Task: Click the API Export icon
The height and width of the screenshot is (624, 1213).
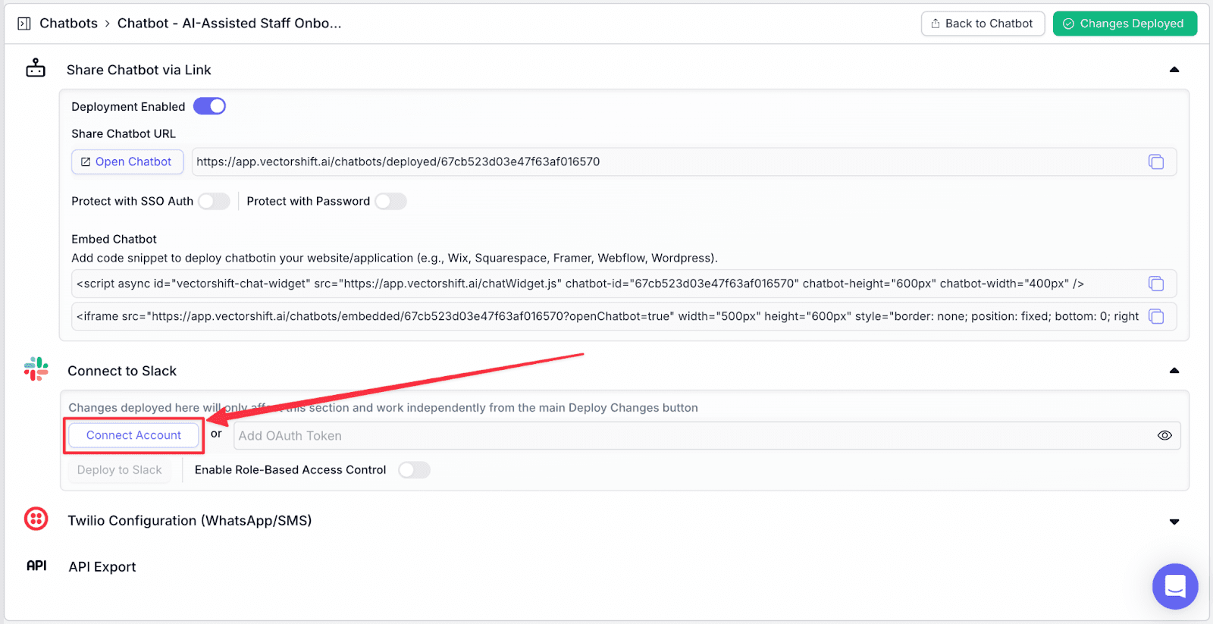Action: coord(36,566)
